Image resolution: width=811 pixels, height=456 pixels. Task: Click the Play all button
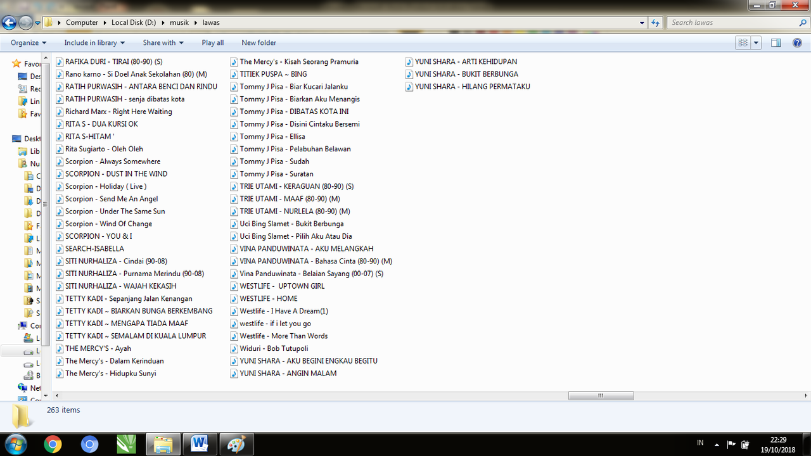pos(213,42)
